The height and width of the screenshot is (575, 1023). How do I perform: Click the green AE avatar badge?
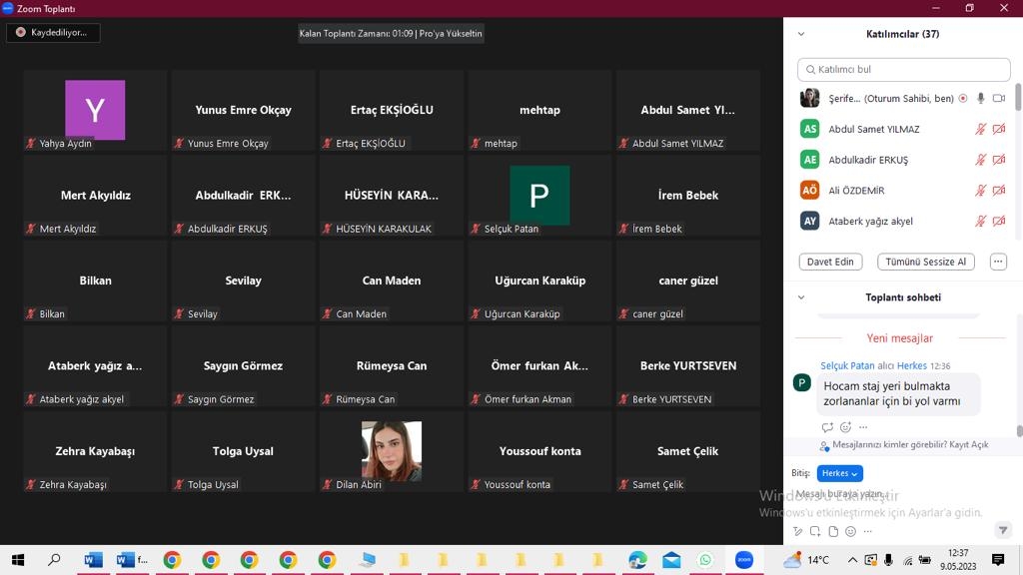pyautogui.click(x=809, y=159)
